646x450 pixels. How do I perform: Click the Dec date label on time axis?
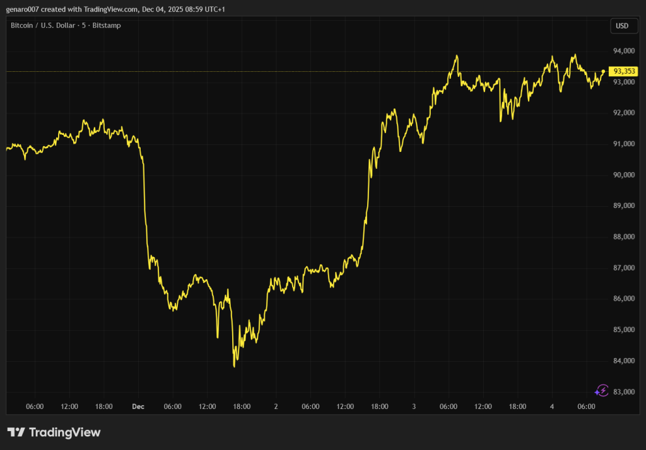(x=138, y=407)
